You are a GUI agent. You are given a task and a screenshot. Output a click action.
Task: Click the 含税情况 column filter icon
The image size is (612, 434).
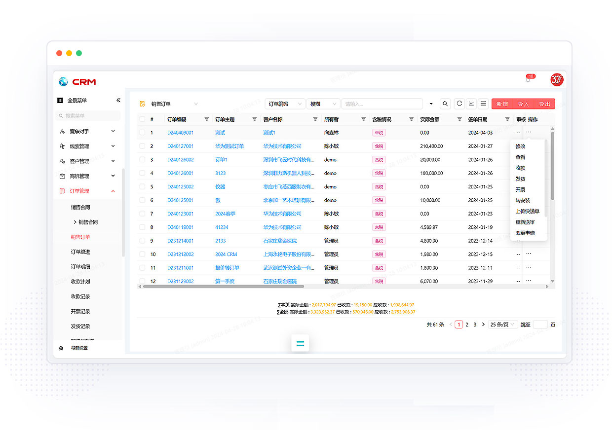tap(411, 119)
